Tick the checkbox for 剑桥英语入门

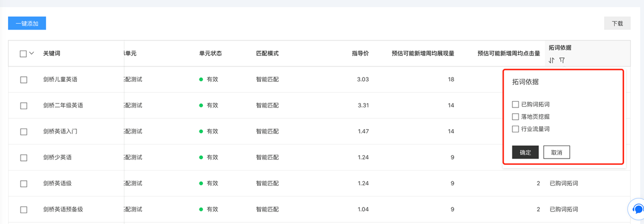pyautogui.click(x=23, y=132)
